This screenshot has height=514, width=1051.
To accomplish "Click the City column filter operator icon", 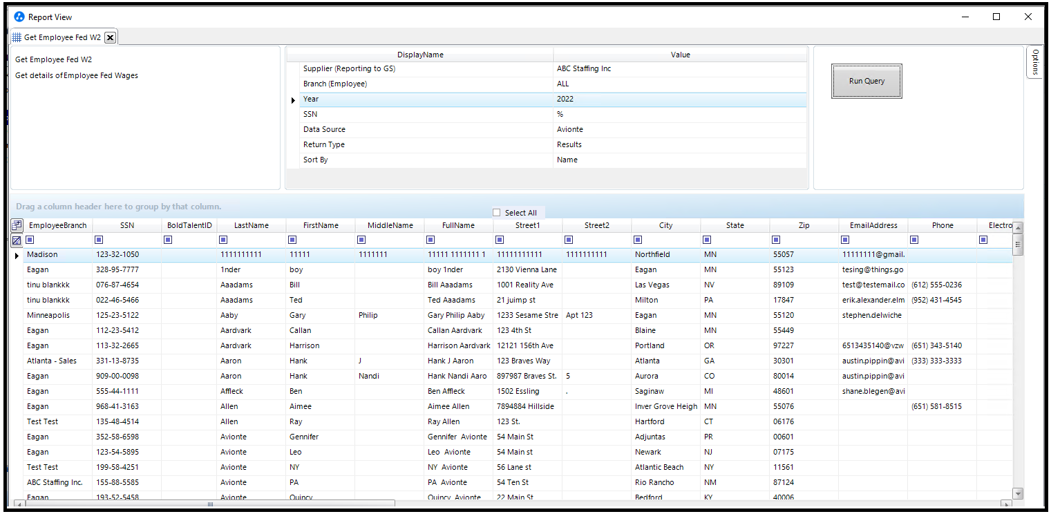I will [x=638, y=240].
